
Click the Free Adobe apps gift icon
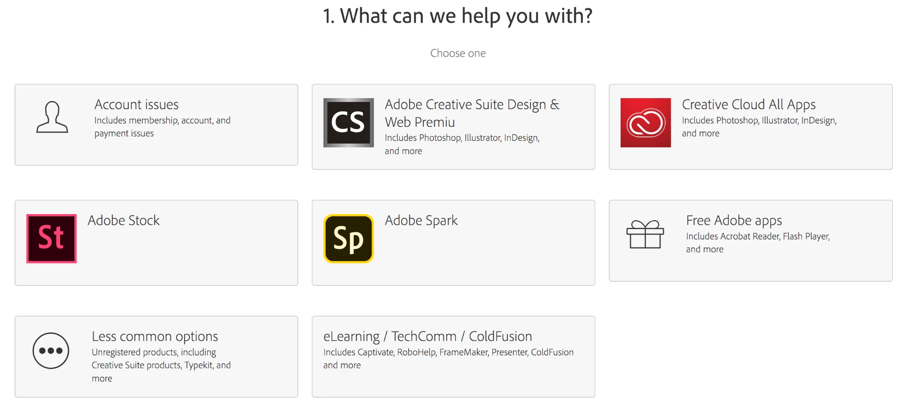[645, 234]
